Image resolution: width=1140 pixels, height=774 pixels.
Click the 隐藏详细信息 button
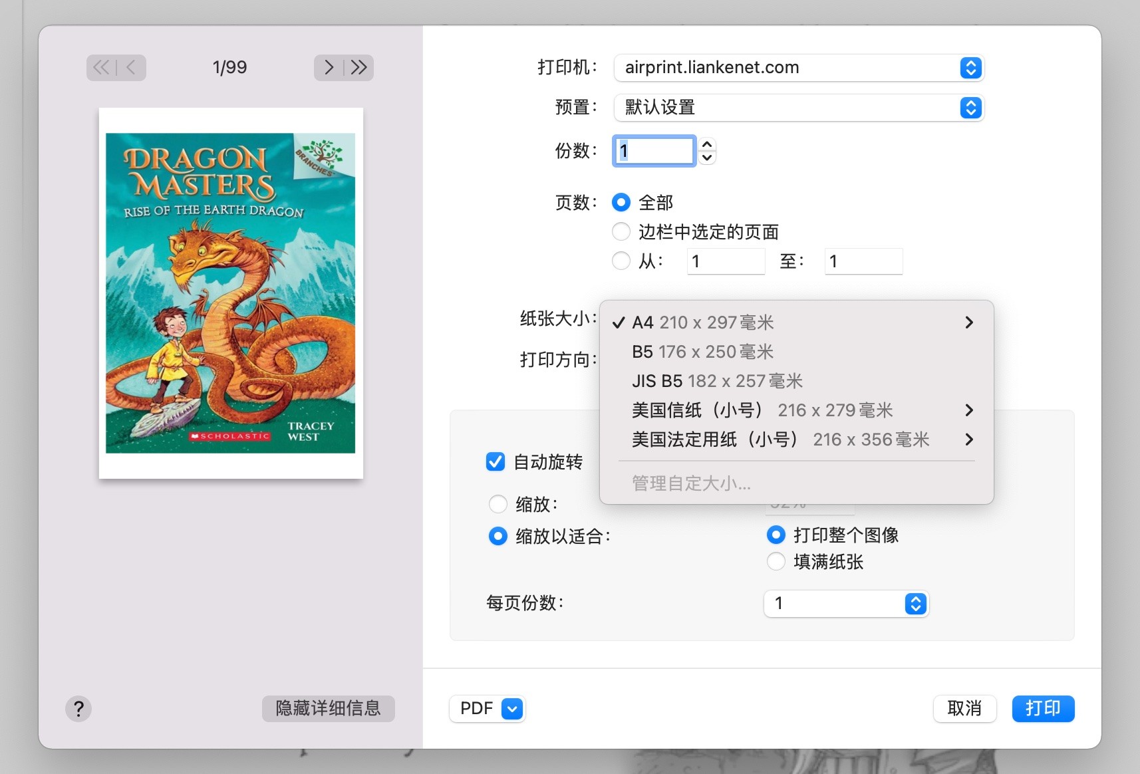pos(328,709)
